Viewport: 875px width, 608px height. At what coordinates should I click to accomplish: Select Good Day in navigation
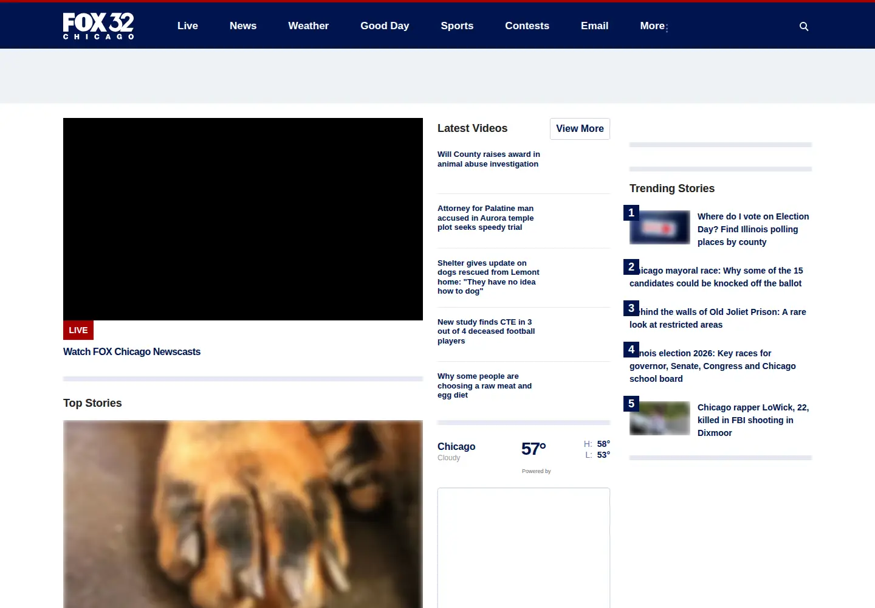pyautogui.click(x=385, y=26)
